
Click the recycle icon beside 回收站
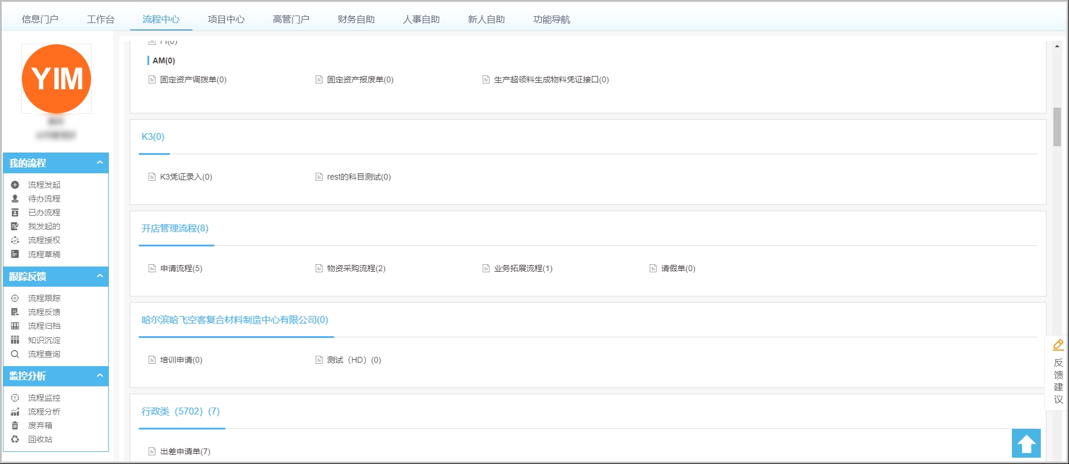tap(15, 439)
